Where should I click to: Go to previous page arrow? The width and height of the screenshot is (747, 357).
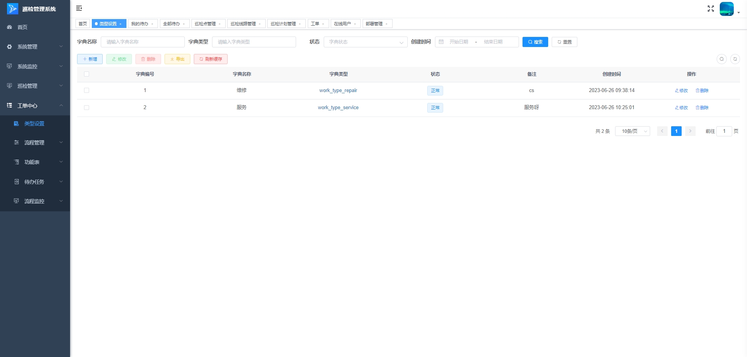pos(662,131)
